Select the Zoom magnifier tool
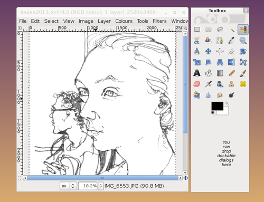Image resolution: width=264 pixels, height=202 pixels. pos(243,40)
